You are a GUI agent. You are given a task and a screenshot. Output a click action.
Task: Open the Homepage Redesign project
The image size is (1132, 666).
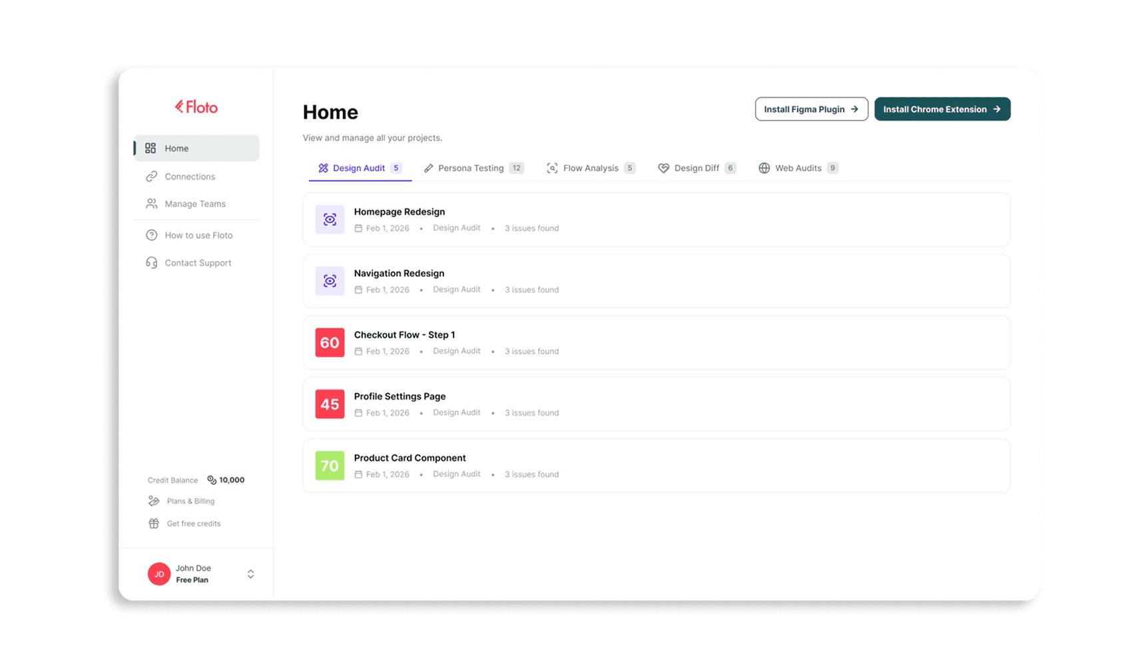coord(657,219)
